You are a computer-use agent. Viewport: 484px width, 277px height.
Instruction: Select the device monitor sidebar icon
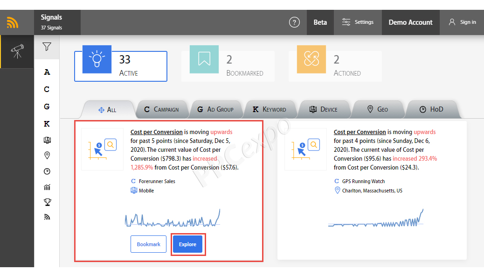pos(47,140)
